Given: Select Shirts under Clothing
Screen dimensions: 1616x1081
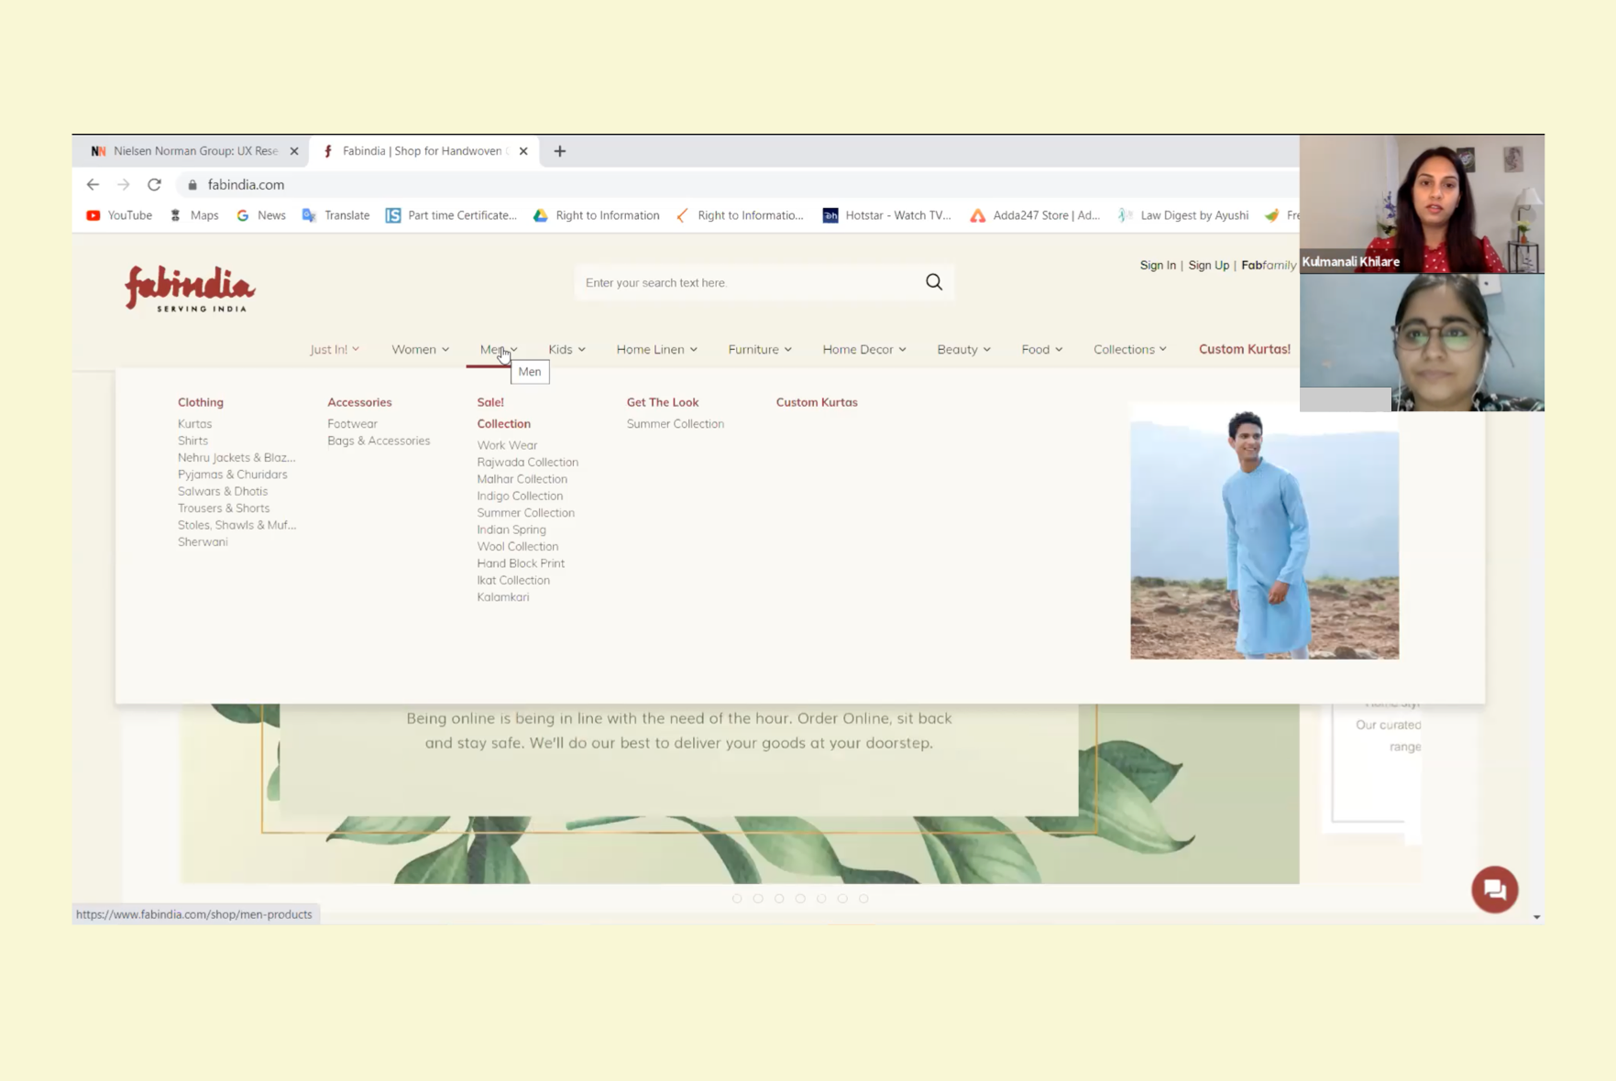Looking at the screenshot, I should (192, 441).
